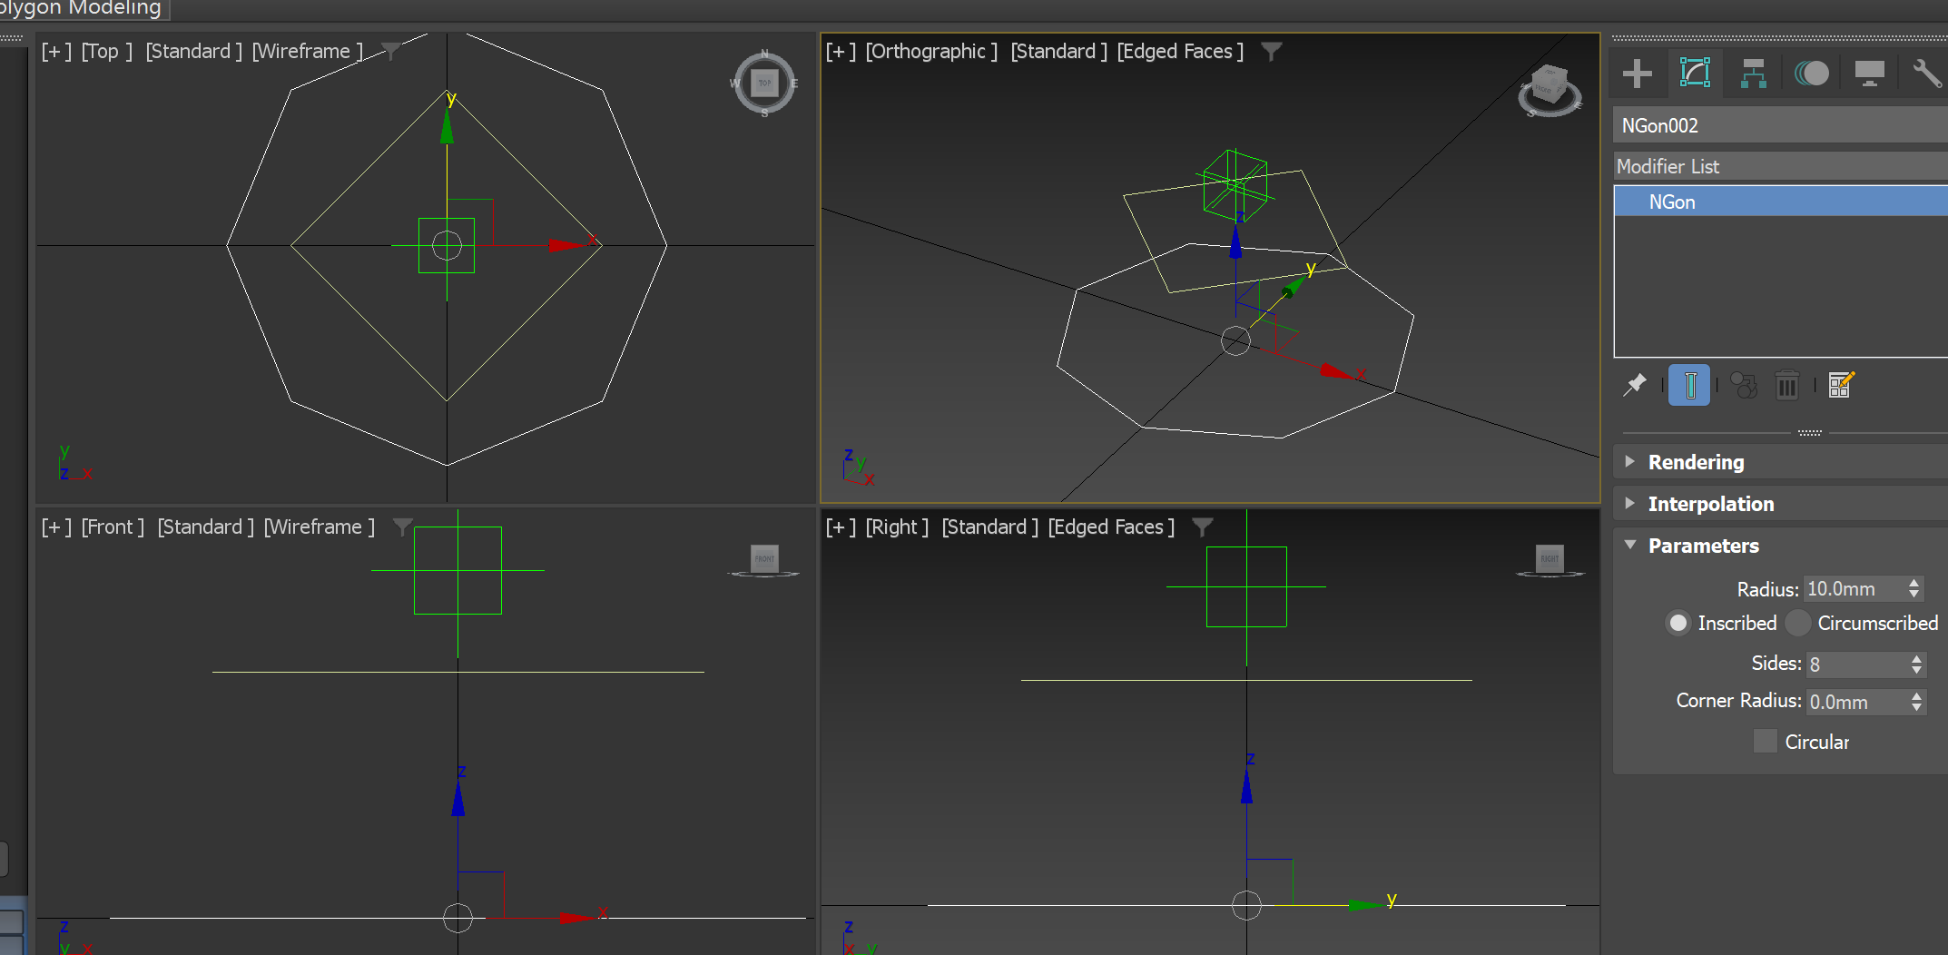The image size is (1948, 955).
Task: Toggle Show End Result in modifier stack
Action: coord(1688,385)
